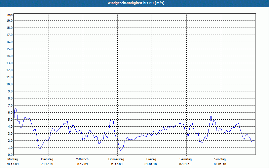Click the 13,0 y-axis value
This screenshot has height=168, width=269.
point(10,63)
